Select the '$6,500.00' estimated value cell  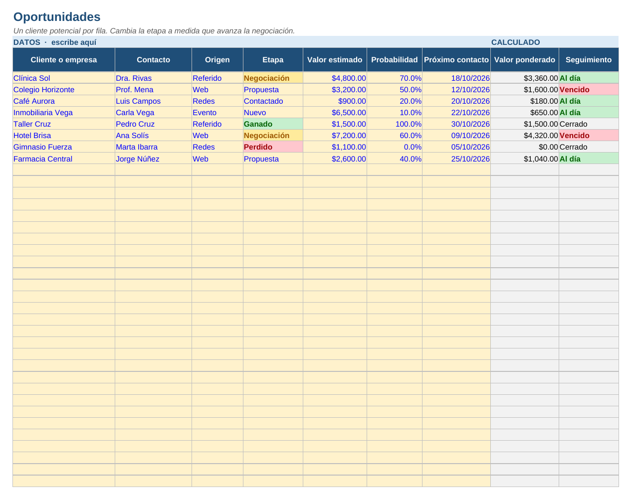(x=335, y=112)
